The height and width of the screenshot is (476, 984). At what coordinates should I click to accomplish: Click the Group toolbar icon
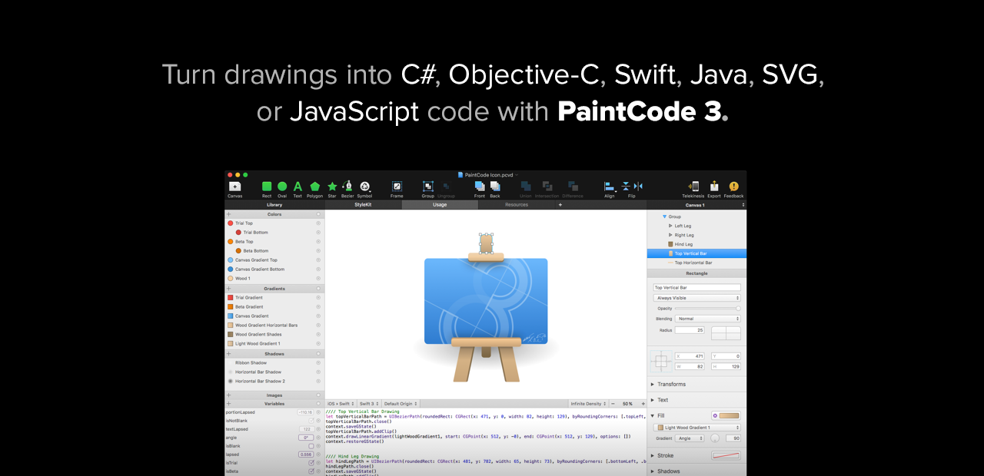pyautogui.click(x=428, y=186)
